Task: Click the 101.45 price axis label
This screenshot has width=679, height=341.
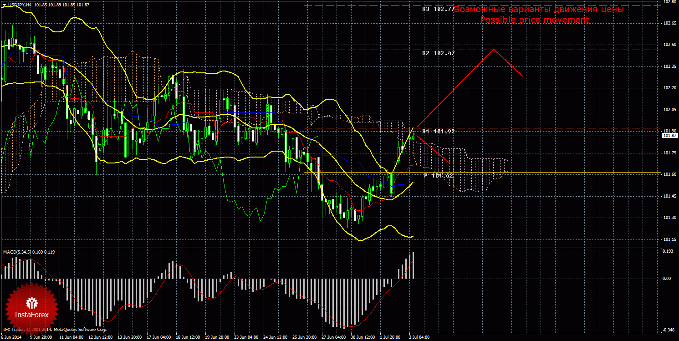Action: point(669,196)
